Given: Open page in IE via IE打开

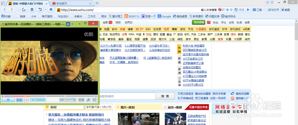Looking at the screenshot, I should 273,10.
